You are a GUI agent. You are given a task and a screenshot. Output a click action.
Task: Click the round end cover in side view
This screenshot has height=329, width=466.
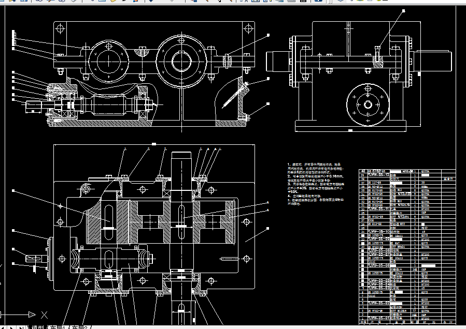368,104
